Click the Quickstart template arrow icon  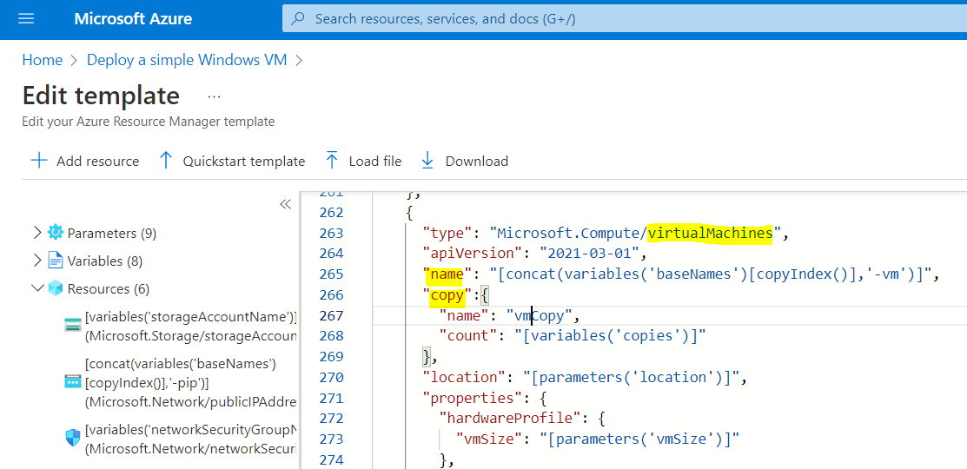click(166, 161)
